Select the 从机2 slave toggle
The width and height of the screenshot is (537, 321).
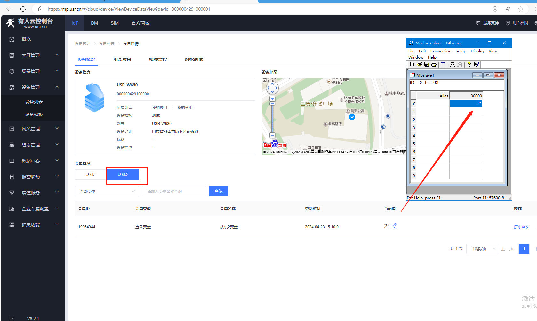click(123, 175)
